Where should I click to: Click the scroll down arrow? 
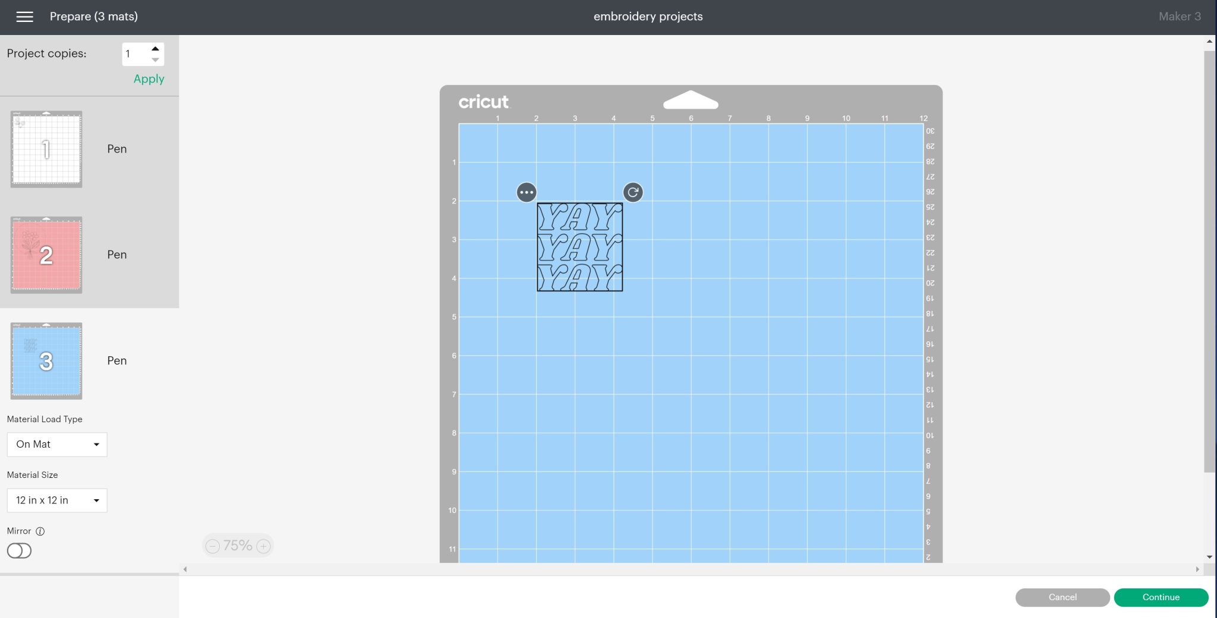coord(1209,557)
